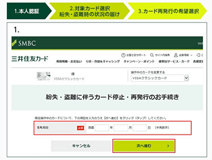Expand the 会員情報 chevron
Screen dimensions: 212x160
(192, 55)
